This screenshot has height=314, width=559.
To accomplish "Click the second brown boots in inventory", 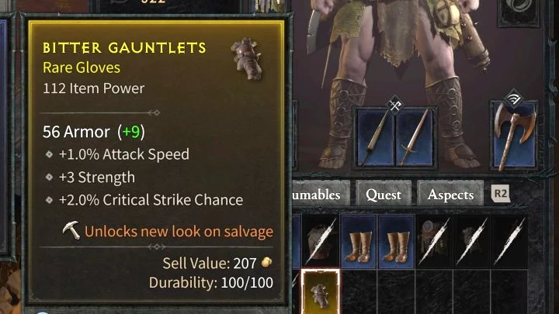I will pyautogui.click(x=396, y=242).
